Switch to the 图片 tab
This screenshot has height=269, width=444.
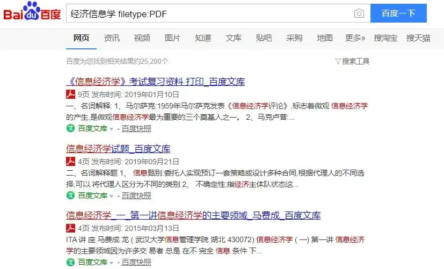[172, 38]
